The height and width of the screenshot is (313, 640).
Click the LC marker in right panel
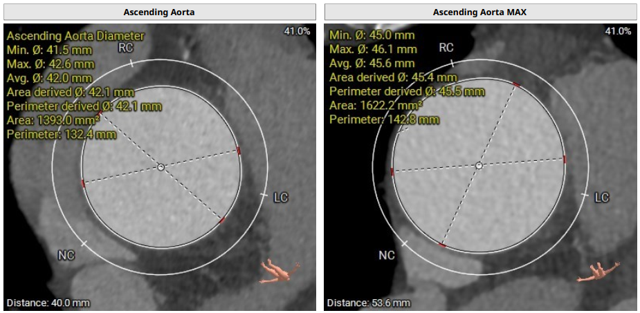point(602,198)
